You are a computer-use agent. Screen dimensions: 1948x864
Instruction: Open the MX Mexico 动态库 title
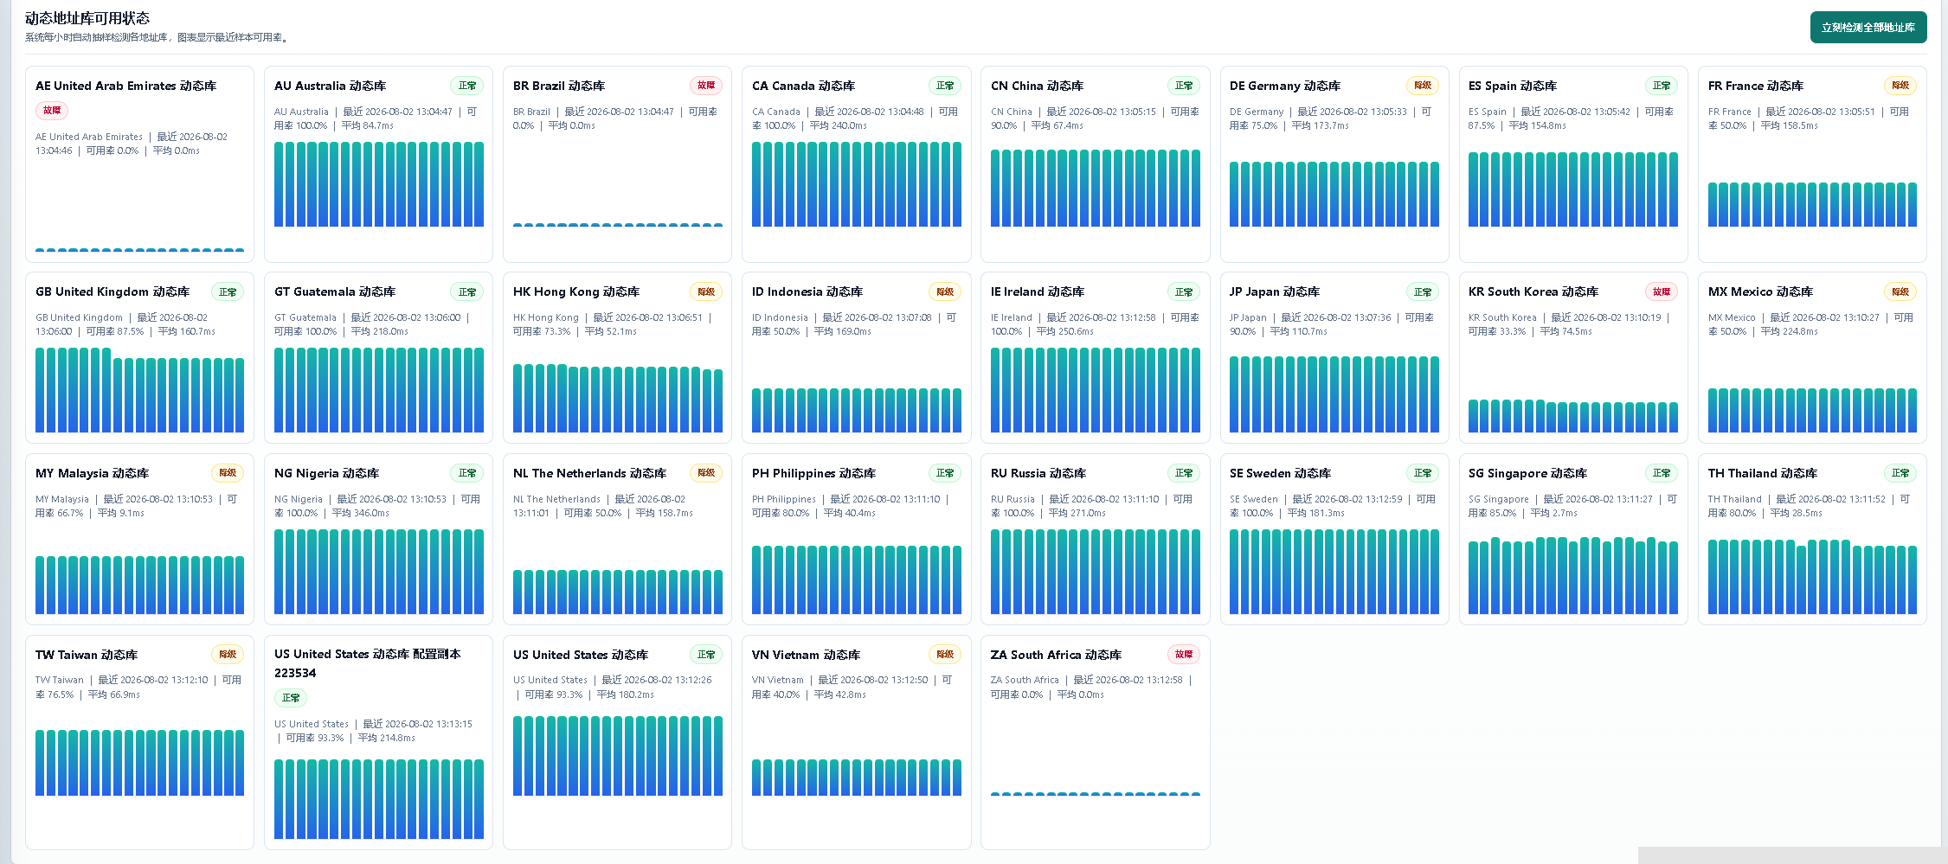pos(1760,291)
